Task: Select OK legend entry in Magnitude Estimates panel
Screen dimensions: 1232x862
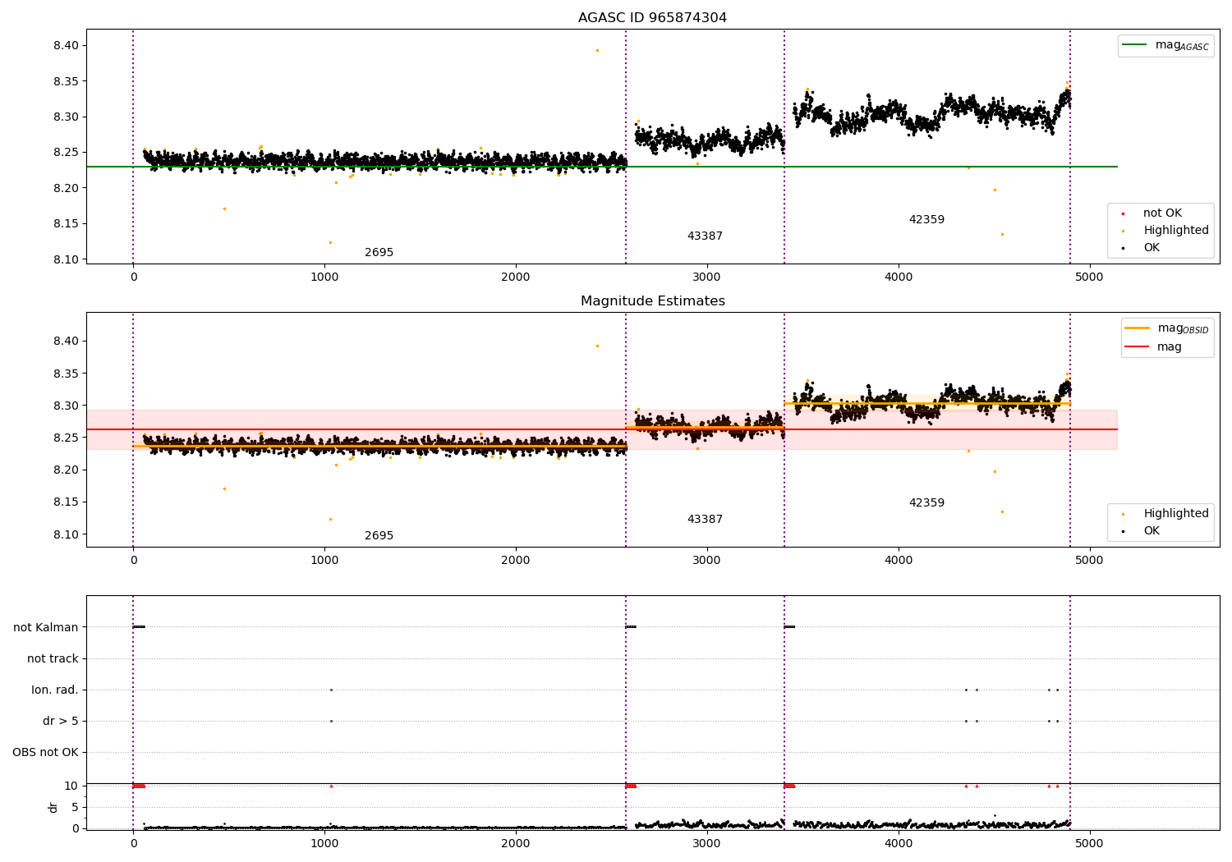Action: 1152,531
